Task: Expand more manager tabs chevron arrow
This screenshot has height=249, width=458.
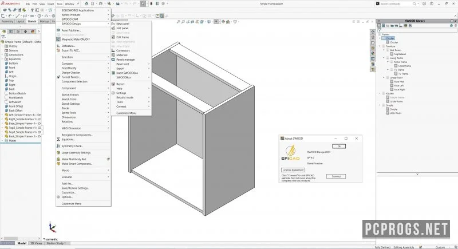Action: [39, 31]
